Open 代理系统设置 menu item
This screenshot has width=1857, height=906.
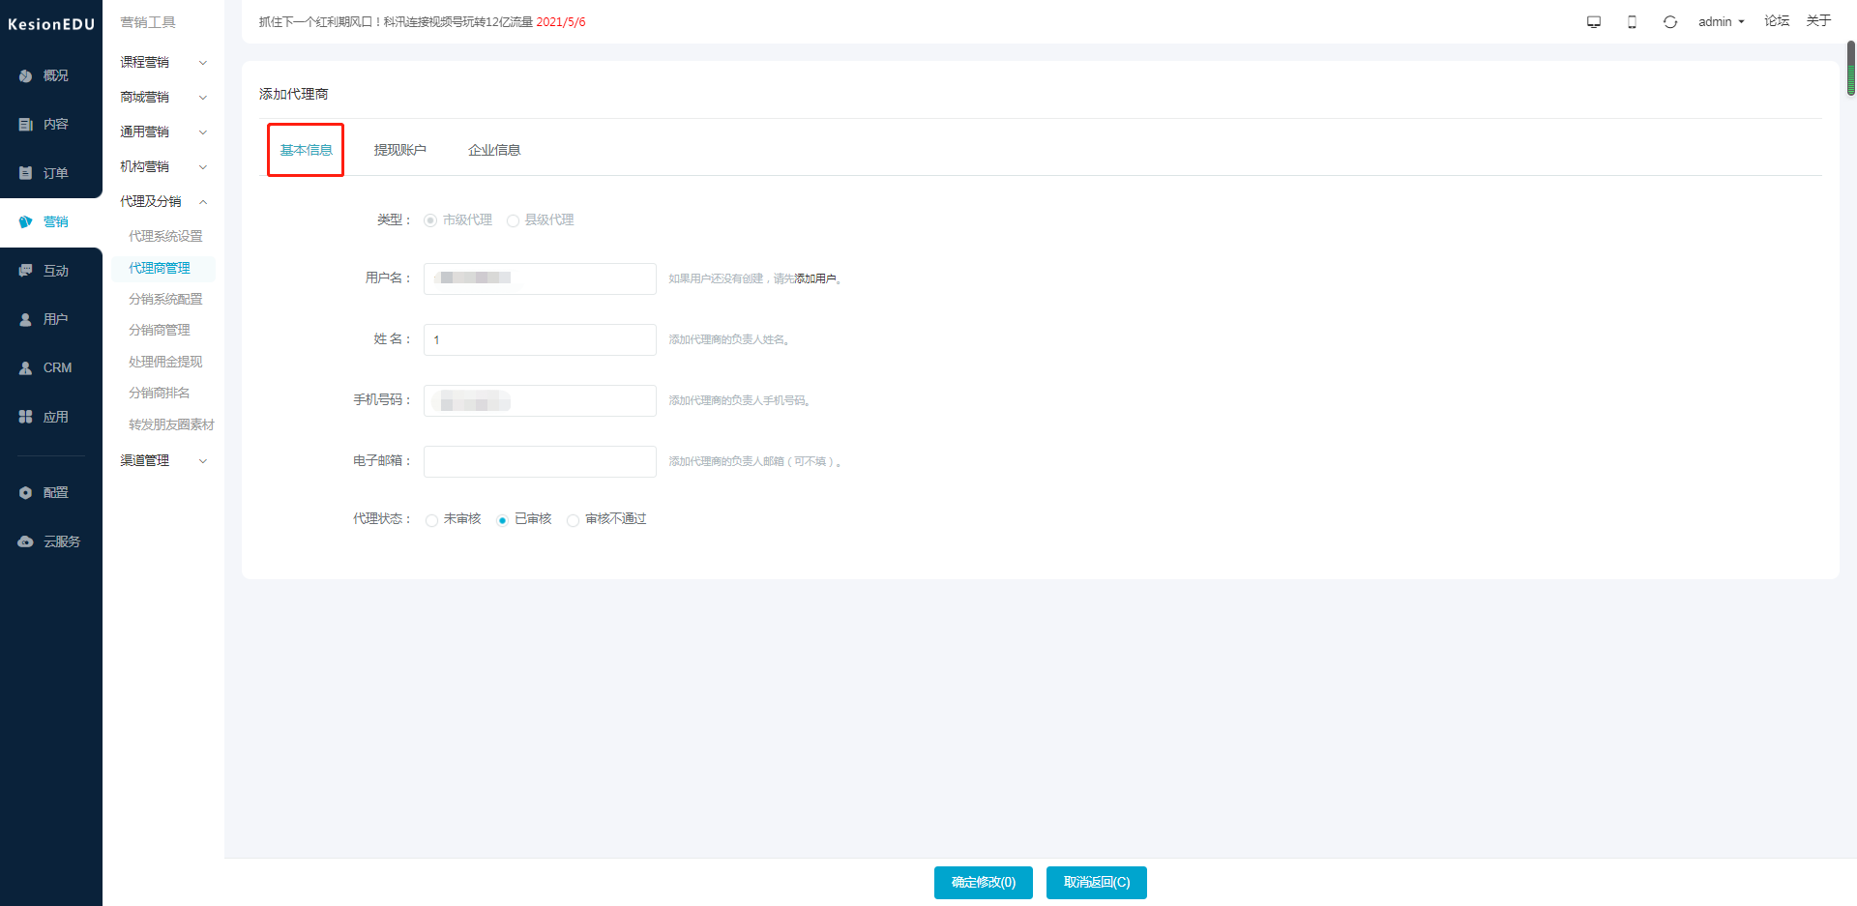click(165, 236)
